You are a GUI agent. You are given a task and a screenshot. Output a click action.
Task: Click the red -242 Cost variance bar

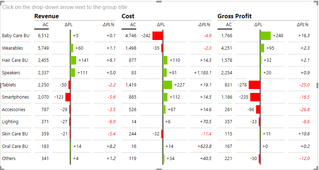[x=157, y=36]
